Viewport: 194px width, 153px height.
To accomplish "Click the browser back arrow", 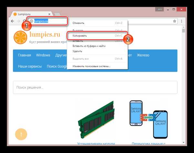I will (x=13, y=21).
